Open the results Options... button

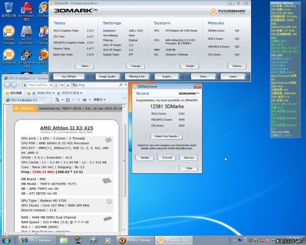(238, 66)
